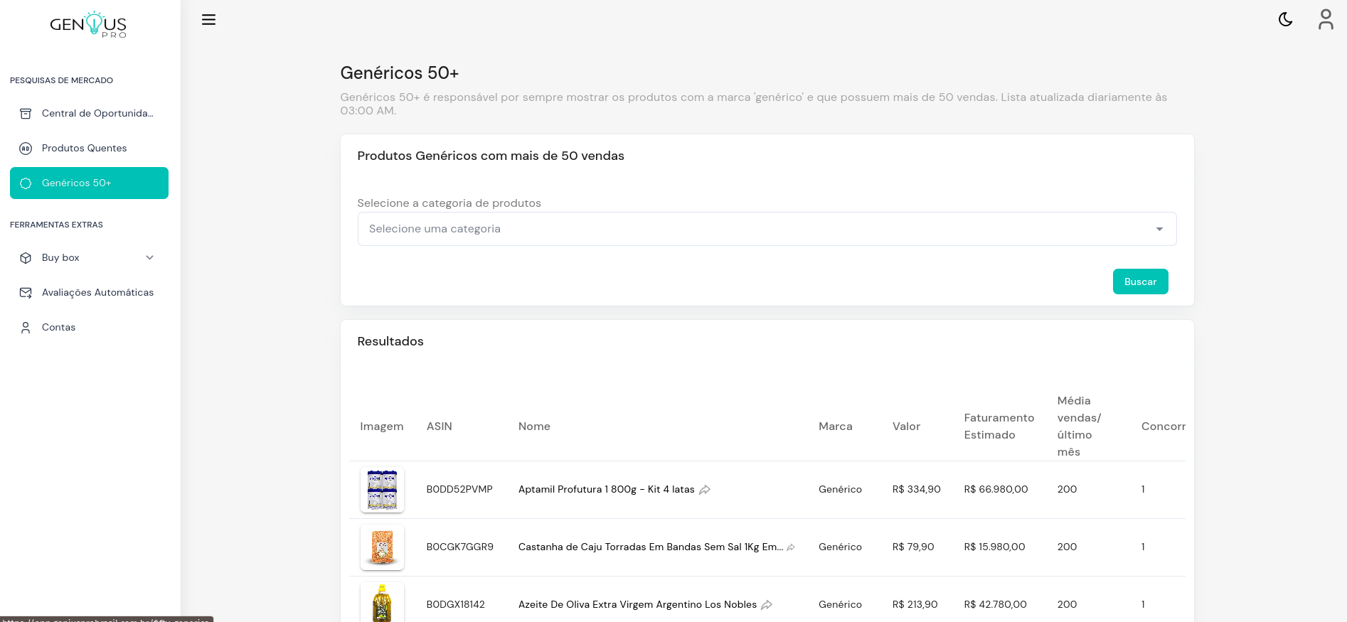Open Buy box menu item
This screenshot has width=1347, height=622.
[x=89, y=258]
